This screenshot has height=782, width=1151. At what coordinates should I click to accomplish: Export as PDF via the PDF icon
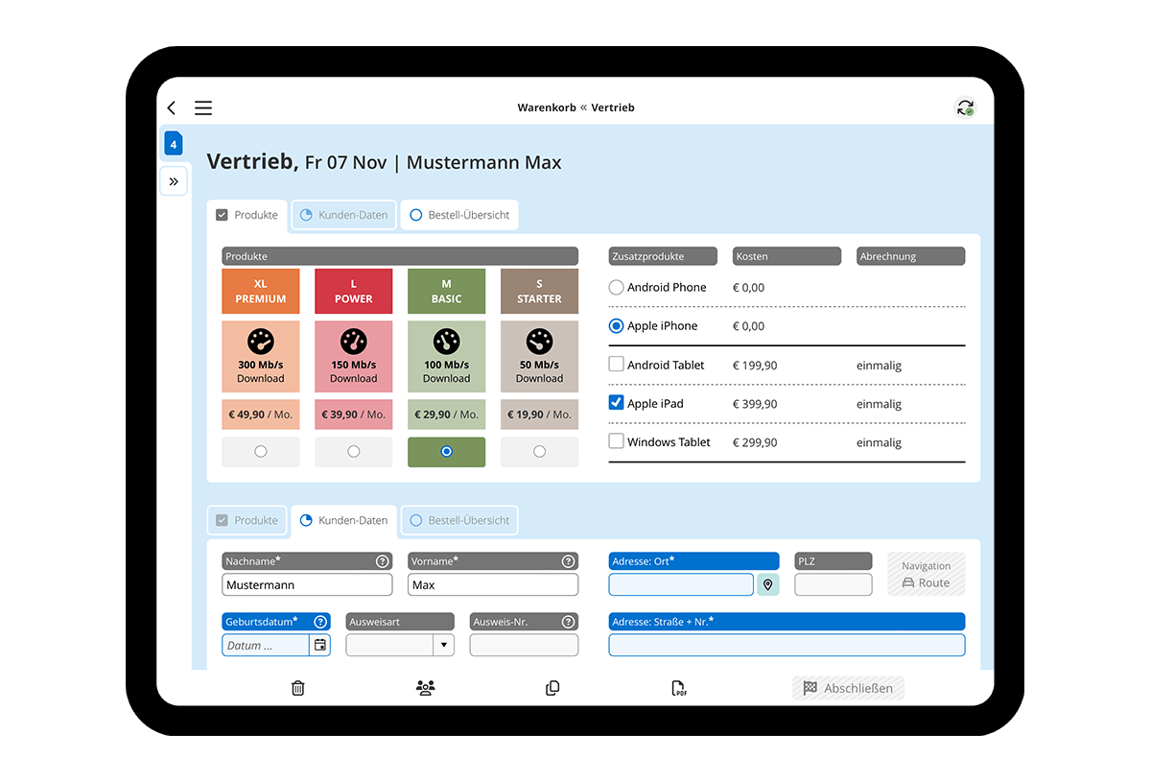pyautogui.click(x=678, y=688)
